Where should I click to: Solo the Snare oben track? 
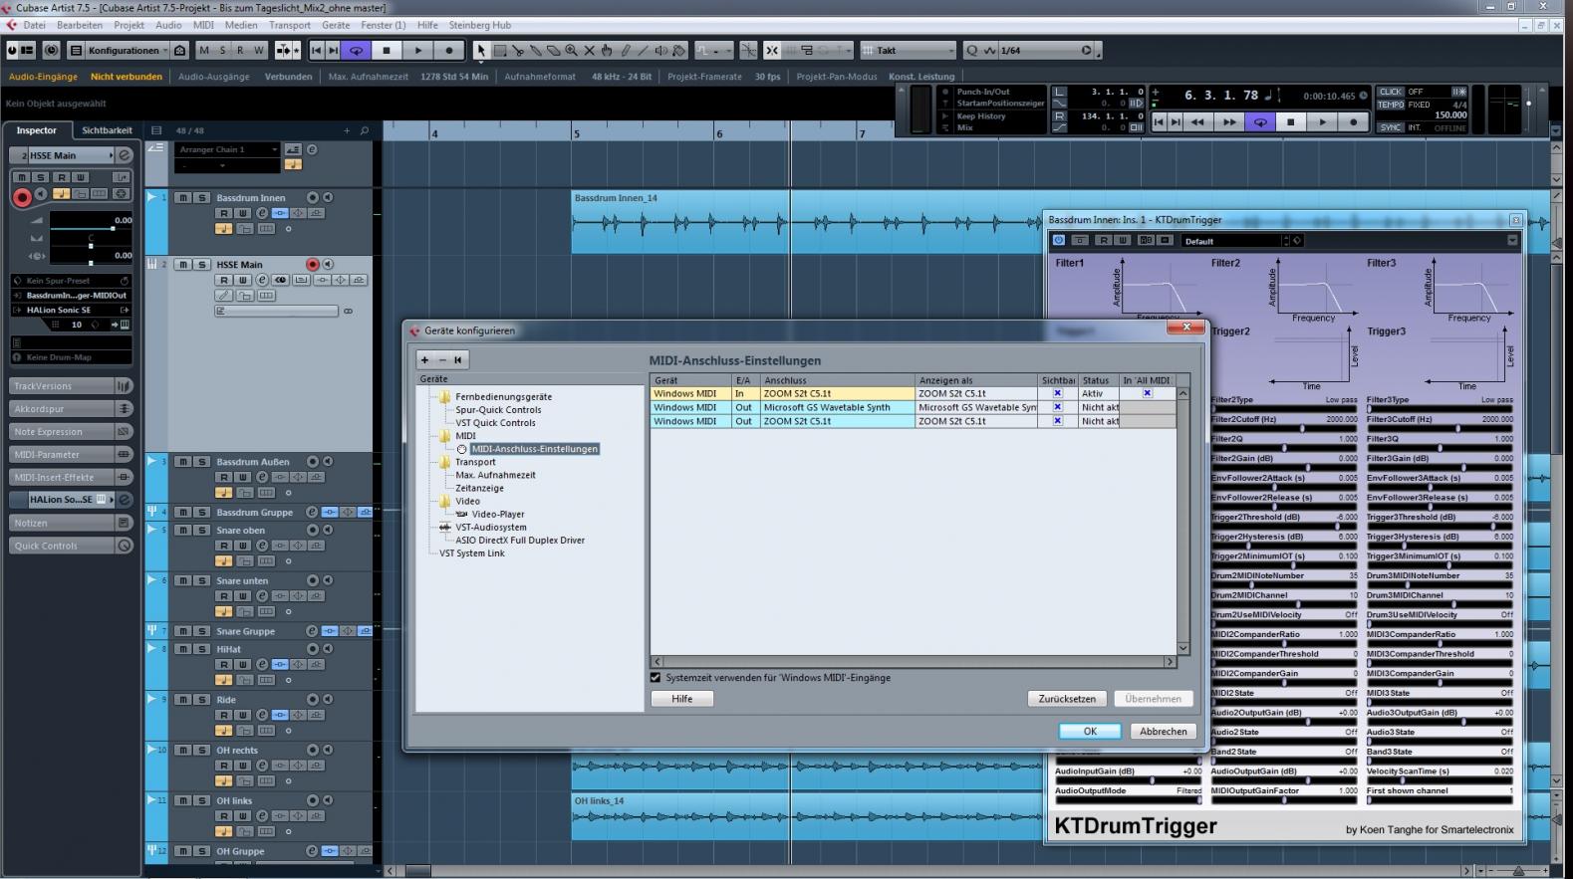coord(202,531)
